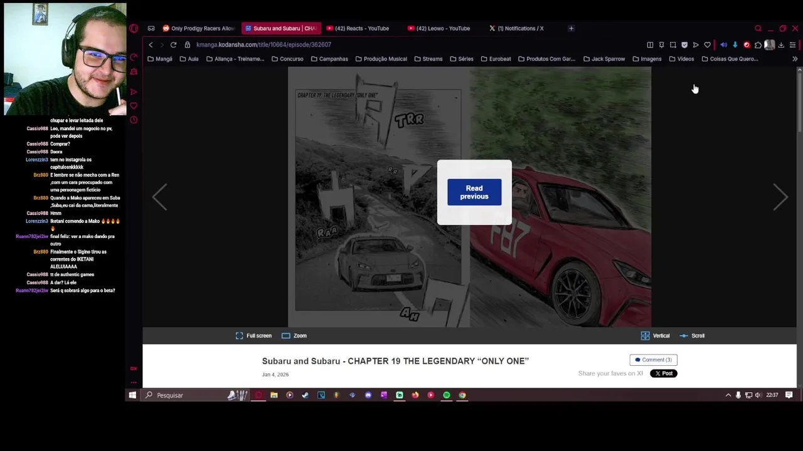The image size is (803, 451).
Task: Open the Eurobeat bookmarks folder
Action: [496, 59]
